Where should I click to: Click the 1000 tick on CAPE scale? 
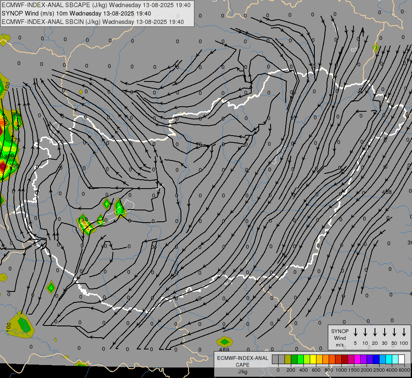click(x=341, y=370)
